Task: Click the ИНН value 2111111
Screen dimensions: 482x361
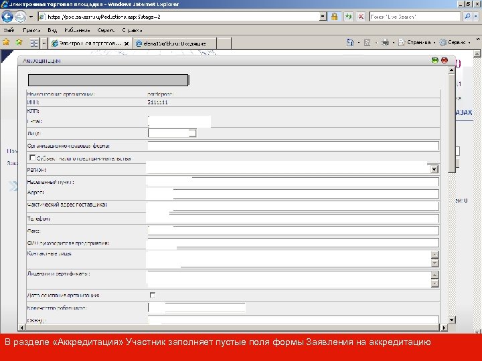Action: [158, 102]
